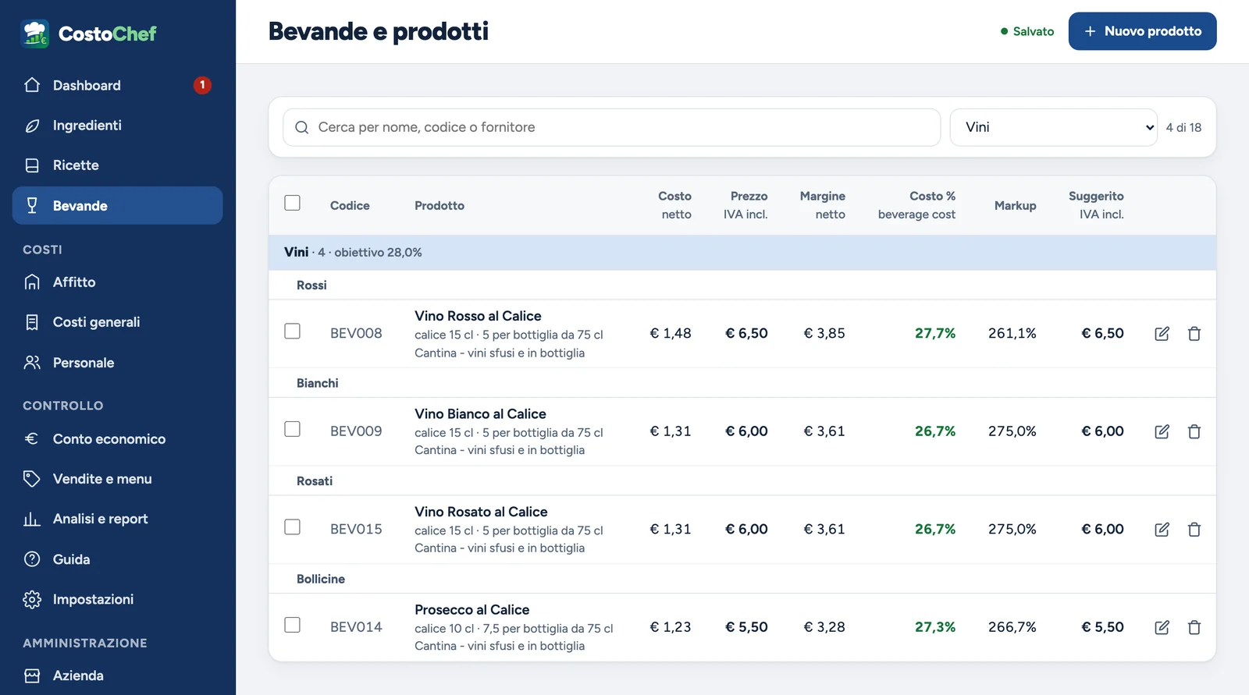Check the box for BEV008
The width and height of the screenshot is (1249, 695).
click(x=293, y=331)
